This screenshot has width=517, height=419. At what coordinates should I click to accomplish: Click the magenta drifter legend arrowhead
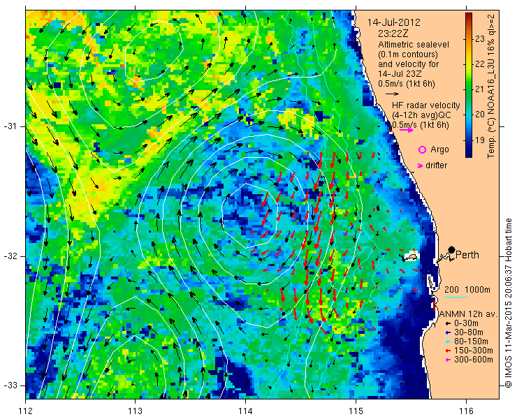coord(420,166)
